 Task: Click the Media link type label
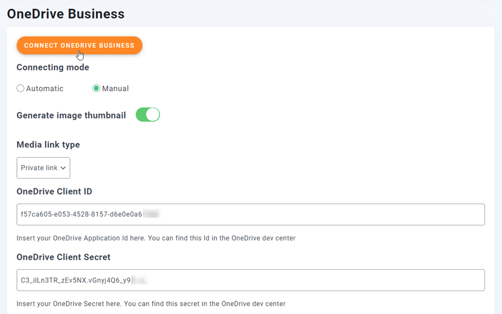tap(48, 145)
